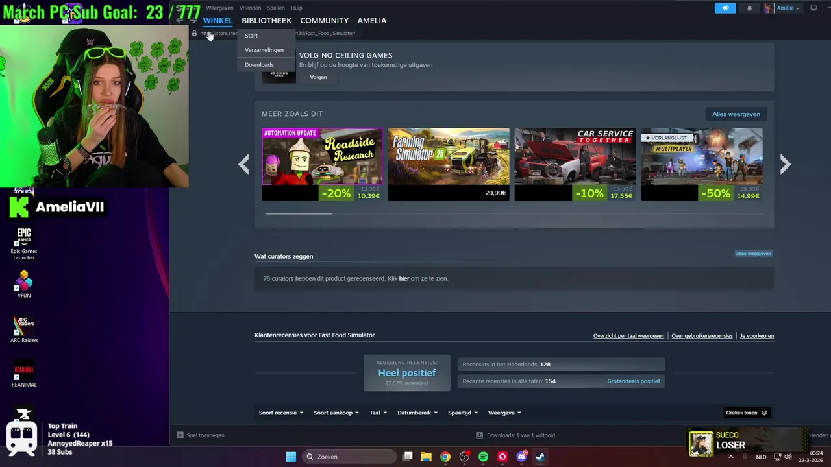
Task: Expand the Taal filter dropdown
Action: pos(378,413)
